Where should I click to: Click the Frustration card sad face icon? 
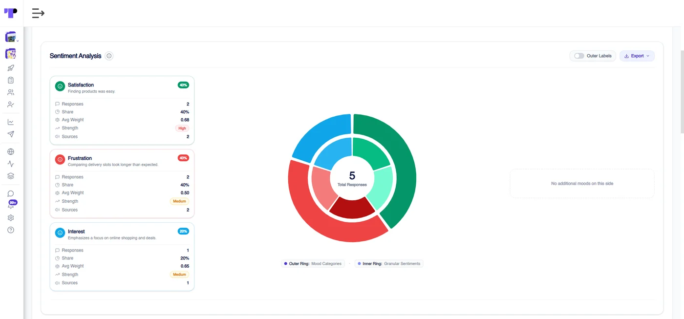click(x=60, y=160)
